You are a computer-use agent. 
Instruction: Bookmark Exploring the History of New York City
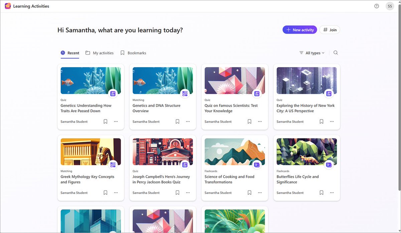coord(321,122)
